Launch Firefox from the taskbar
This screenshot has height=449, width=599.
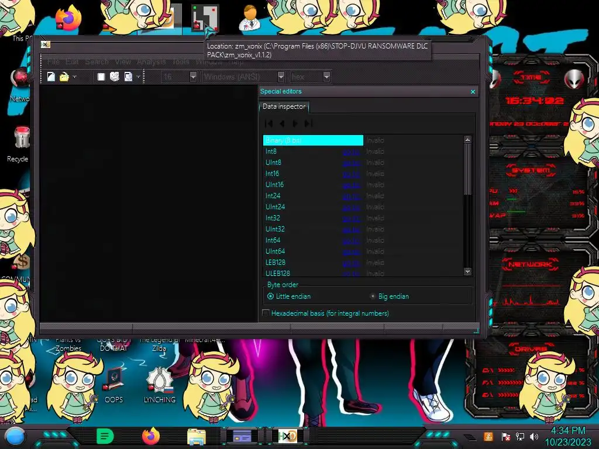(x=151, y=436)
